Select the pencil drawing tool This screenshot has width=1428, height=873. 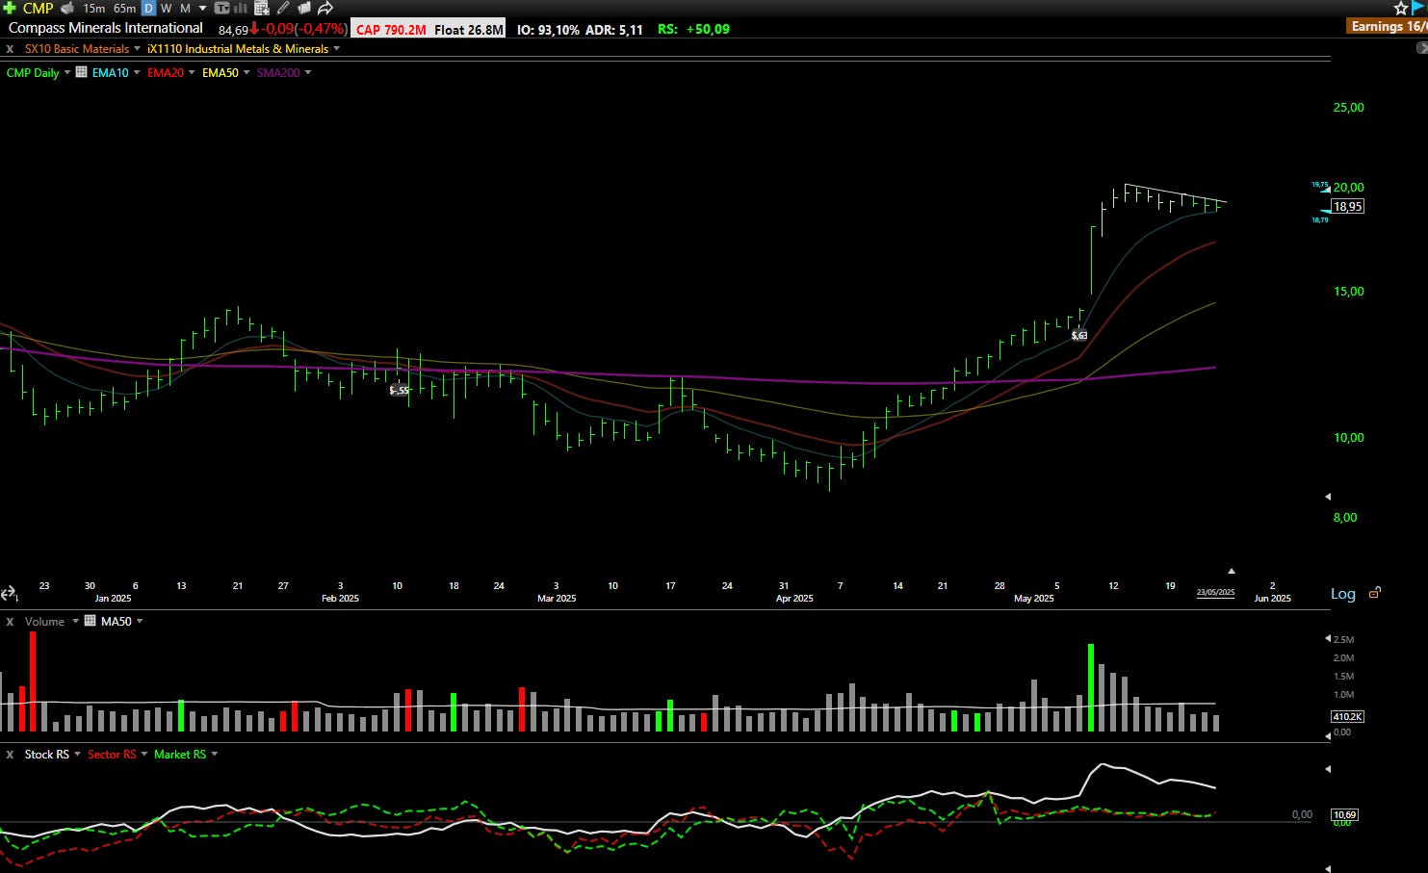click(x=283, y=8)
